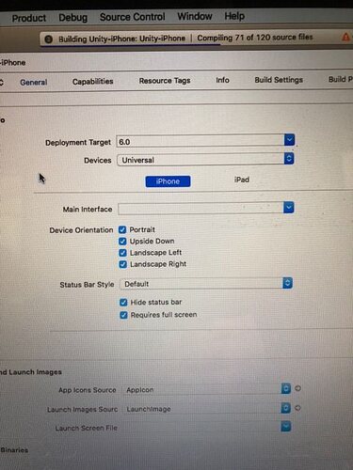
Task: Switch to the Resource Tags tab
Action: pos(165,81)
